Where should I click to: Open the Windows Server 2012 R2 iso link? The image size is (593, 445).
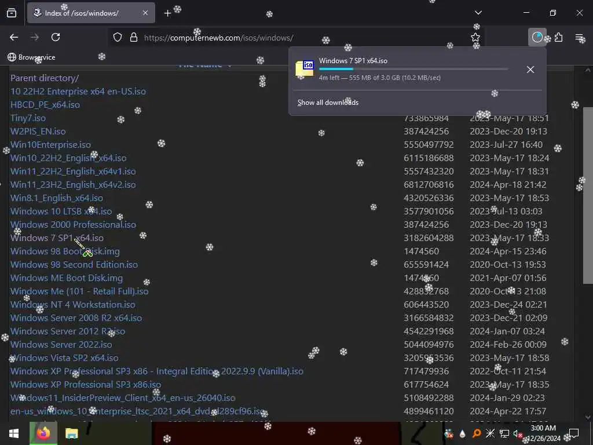[68, 331]
